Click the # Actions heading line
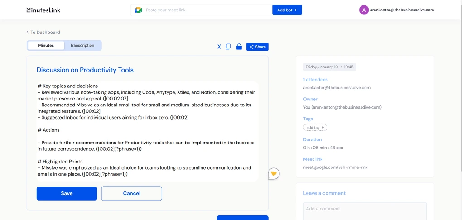462x220 pixels. pyautogui.click(x=48, y=130)
